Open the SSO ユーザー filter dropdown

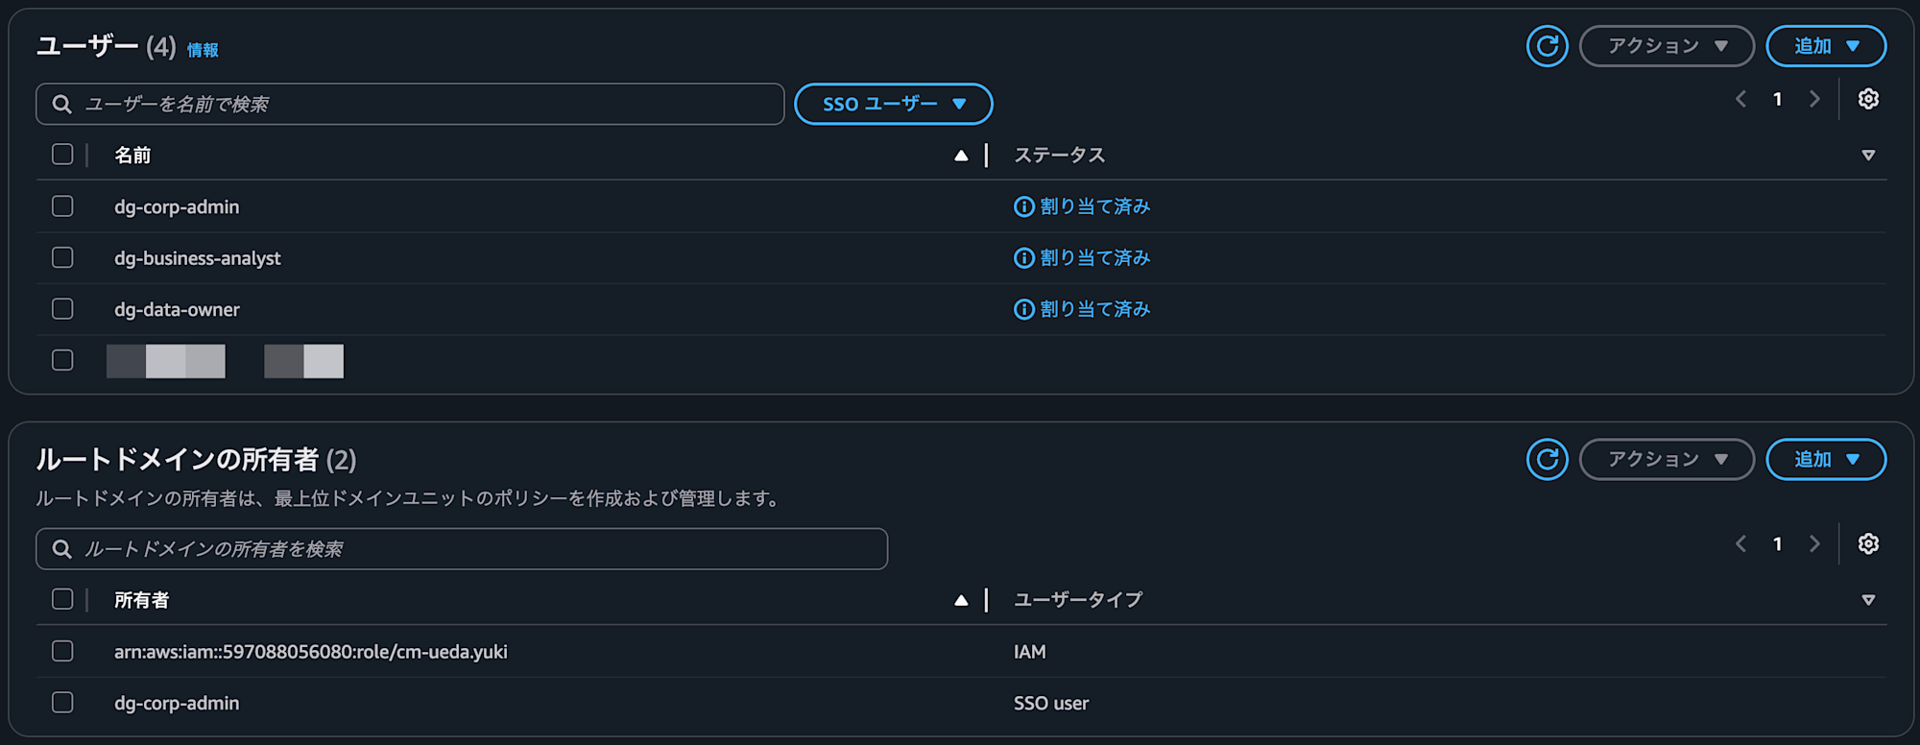coord(894,104)
